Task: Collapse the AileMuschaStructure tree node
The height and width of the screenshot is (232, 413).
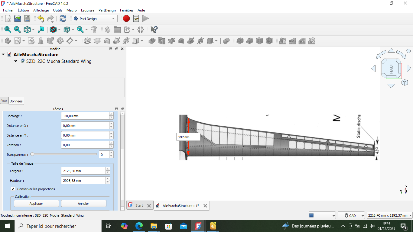Action: [3, 55]
